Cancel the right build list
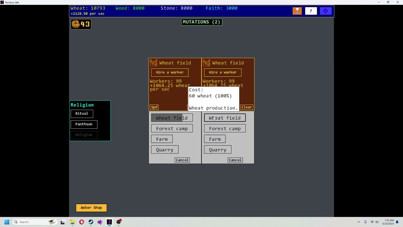This screenshot has width=403, height=227. click(235, 160)
